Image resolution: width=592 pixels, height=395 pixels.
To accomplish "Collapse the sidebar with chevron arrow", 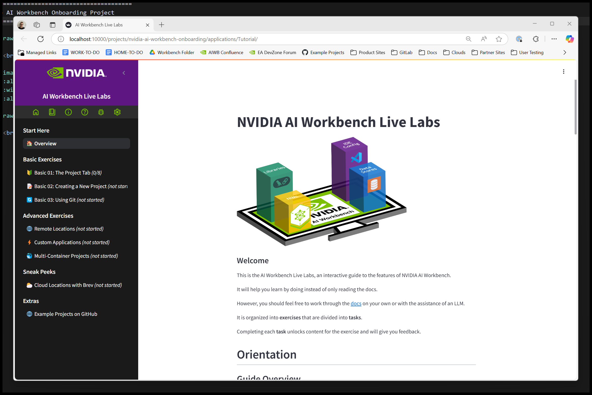I will coord(124,73).
